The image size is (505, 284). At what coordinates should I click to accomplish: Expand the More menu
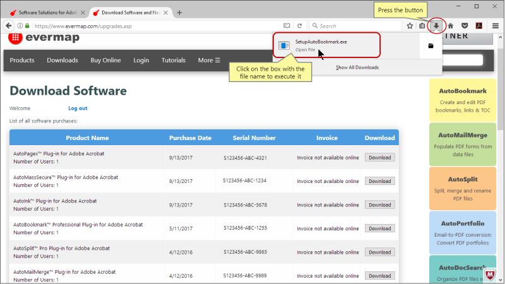209,60
